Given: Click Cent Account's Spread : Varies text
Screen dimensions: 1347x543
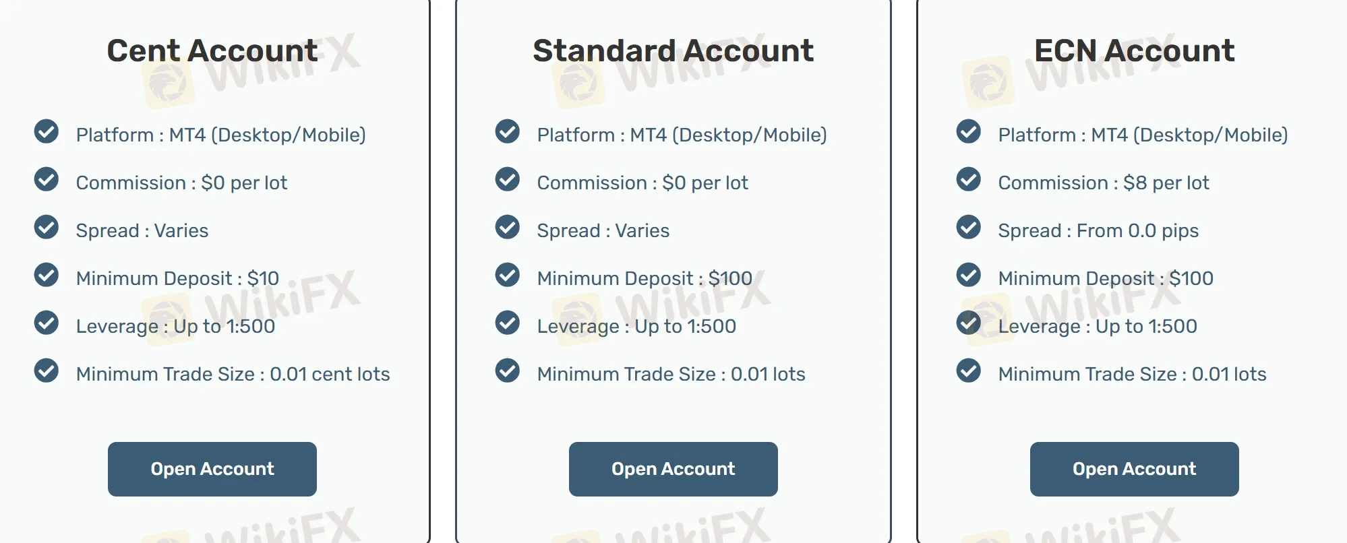Looking at the screenshot, I should coord(142,230).
